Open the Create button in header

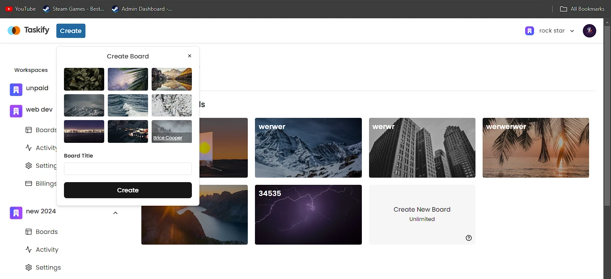[71, 31]
